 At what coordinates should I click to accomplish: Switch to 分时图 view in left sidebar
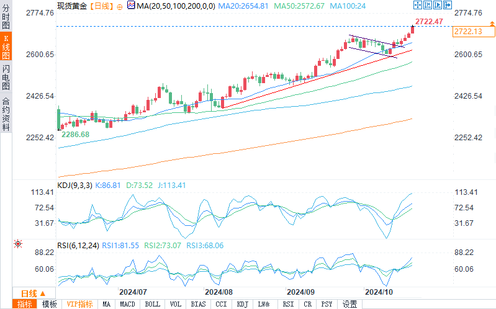pyautogui.click(x=6, y=17)
